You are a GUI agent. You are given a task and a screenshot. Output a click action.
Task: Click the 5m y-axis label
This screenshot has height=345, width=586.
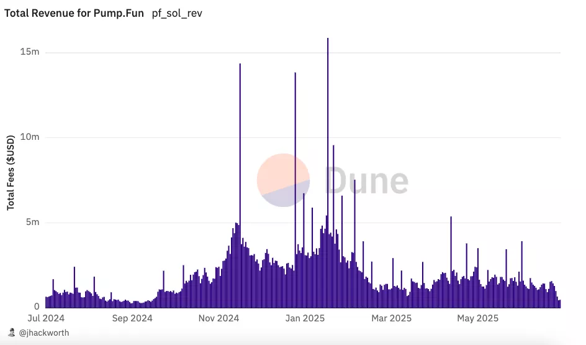(32, 223)
